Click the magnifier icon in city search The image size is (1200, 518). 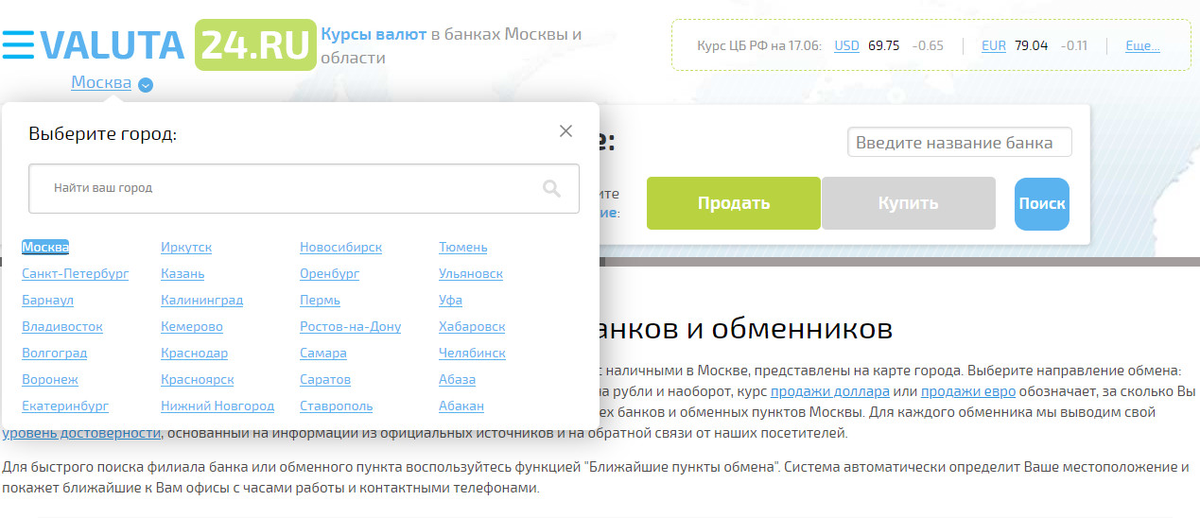click(551, 189)
